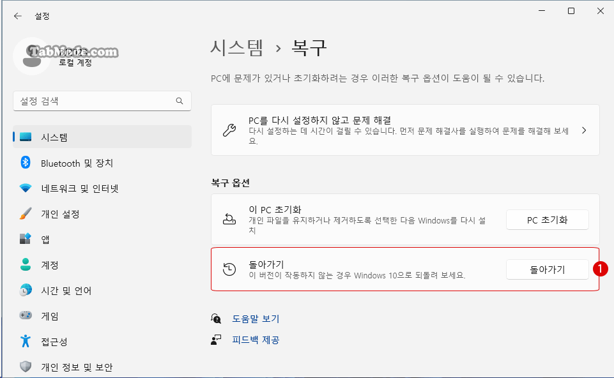Click the privacy shield icon

26,367
